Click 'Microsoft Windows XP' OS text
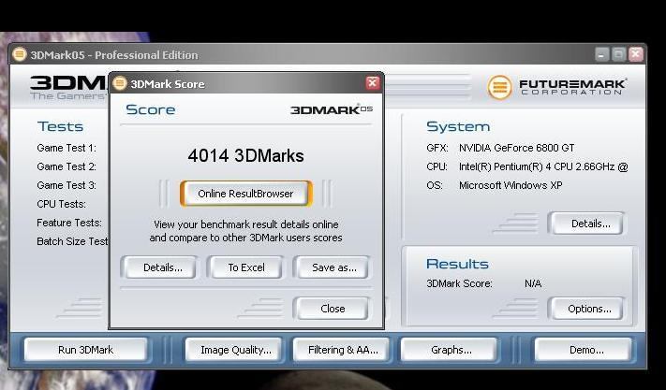Image resolution: width=666 pixels, height=390 pixels. click(x=511, y=185)
